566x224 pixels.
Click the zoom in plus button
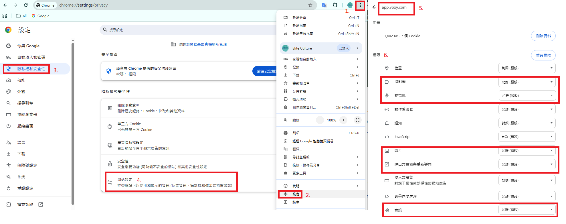click(x=343, y=120)
